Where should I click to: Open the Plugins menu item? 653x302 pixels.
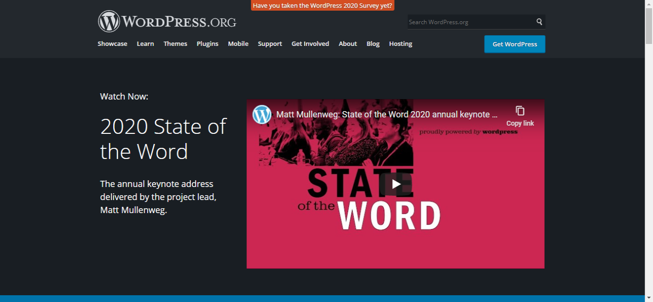(207, 43)
